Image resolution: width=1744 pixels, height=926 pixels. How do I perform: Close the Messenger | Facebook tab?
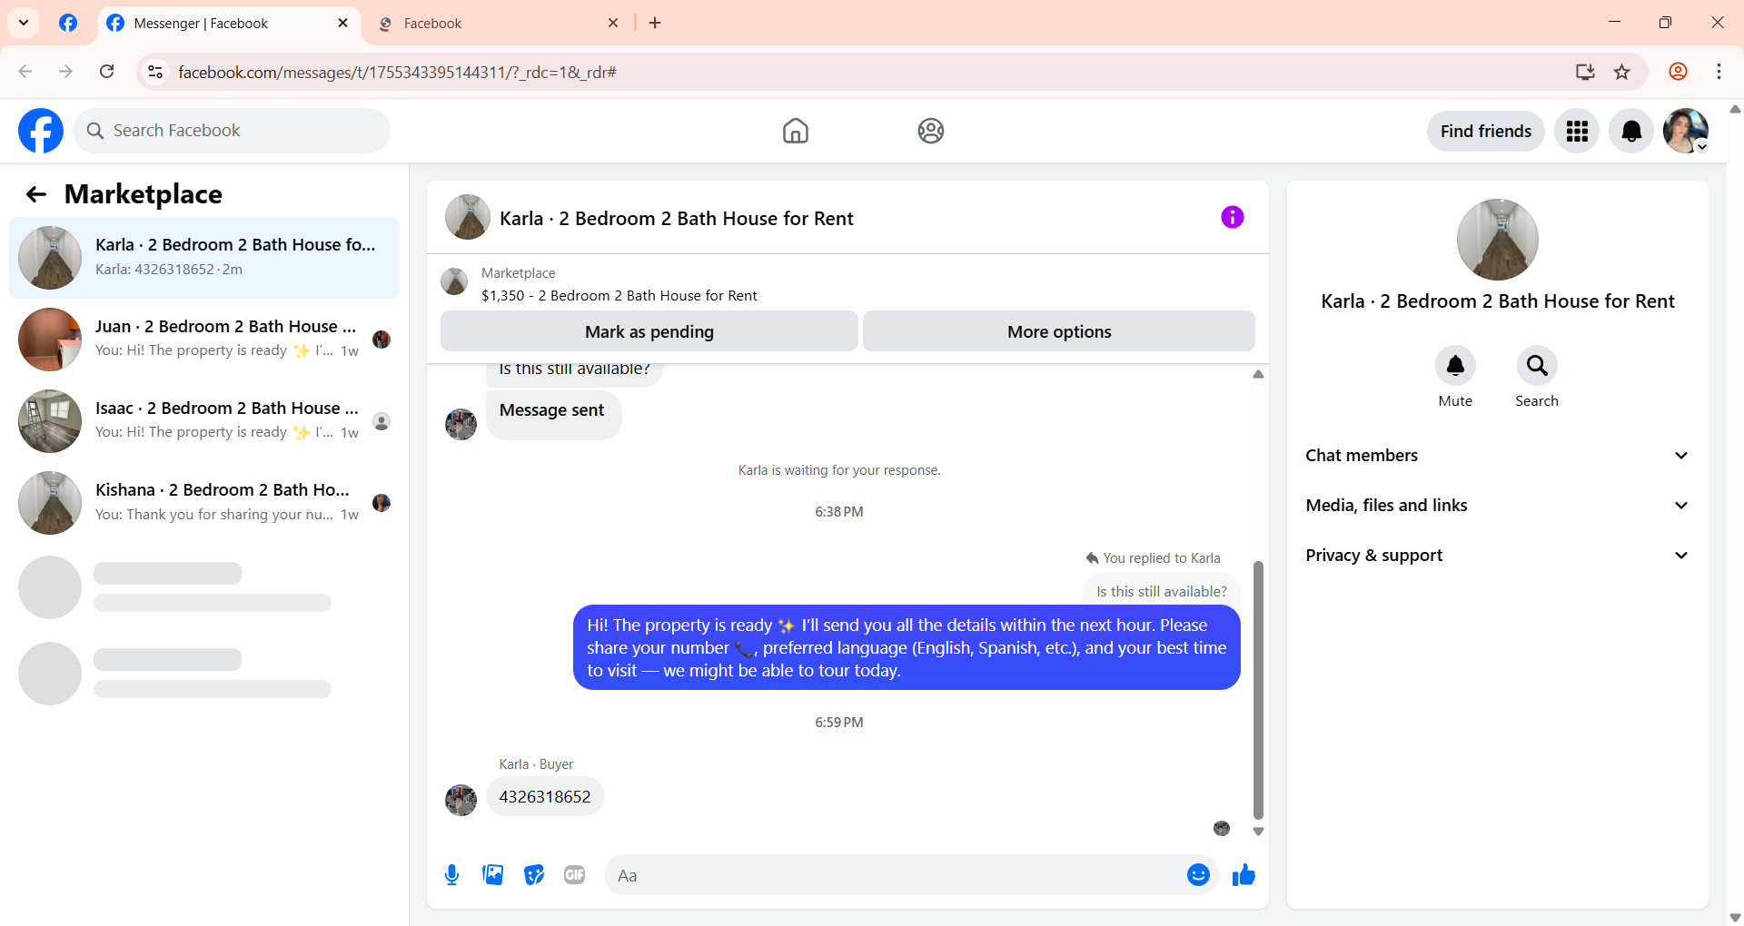pos(342,24)
